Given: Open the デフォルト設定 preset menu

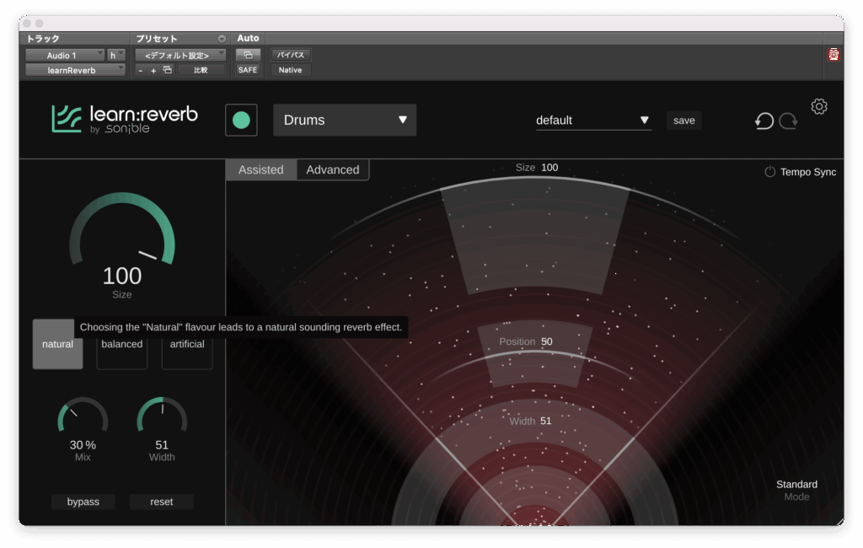Looking at the screenshot, I should tap(180, 55).
